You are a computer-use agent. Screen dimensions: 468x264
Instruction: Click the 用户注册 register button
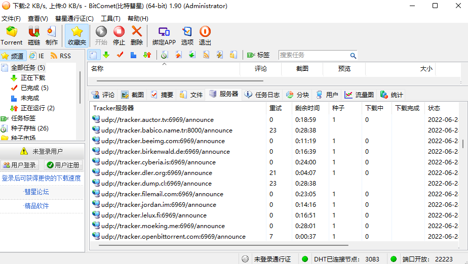63,165
